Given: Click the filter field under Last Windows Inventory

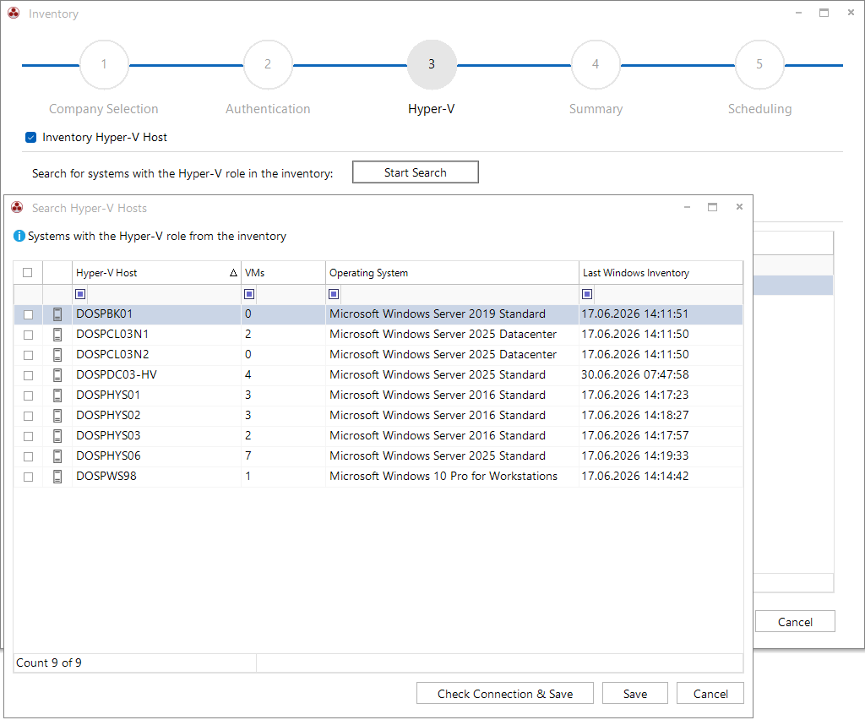Looking at the screenshot, I should 667,294.
